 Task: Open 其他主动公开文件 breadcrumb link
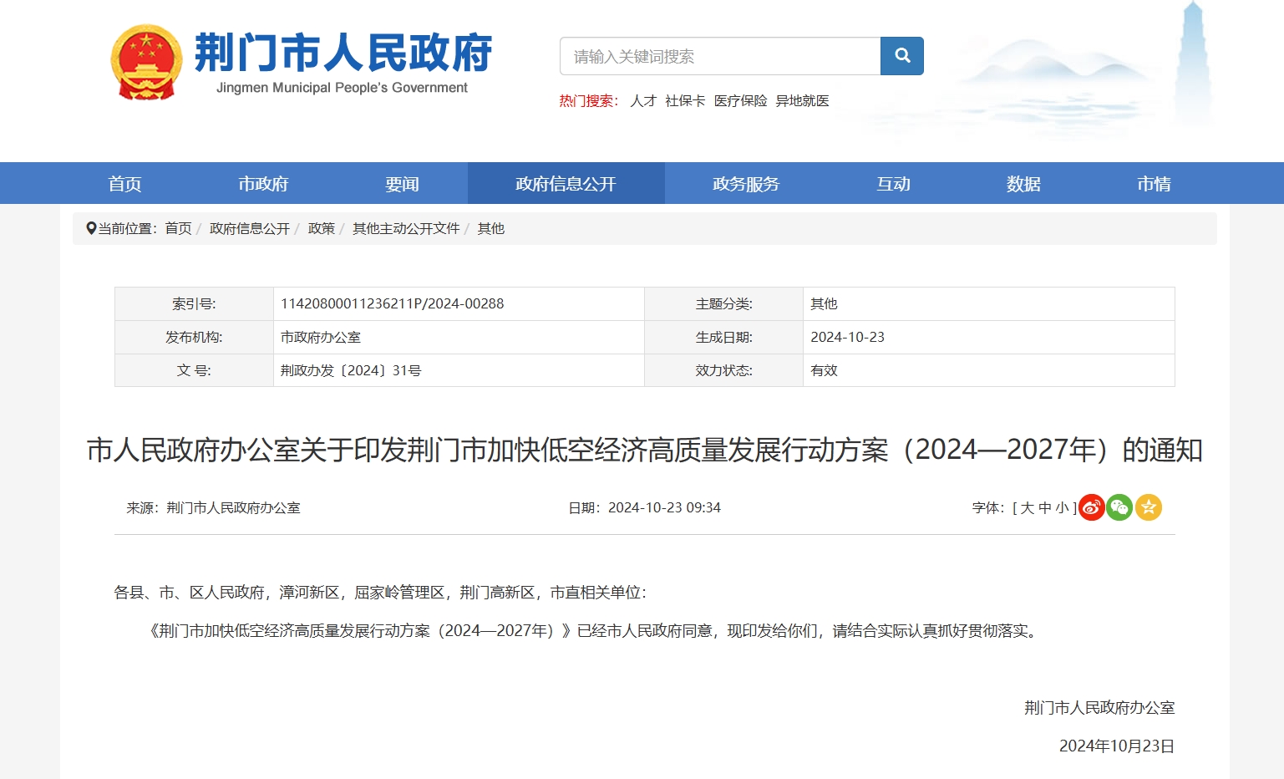pos(406,229)
